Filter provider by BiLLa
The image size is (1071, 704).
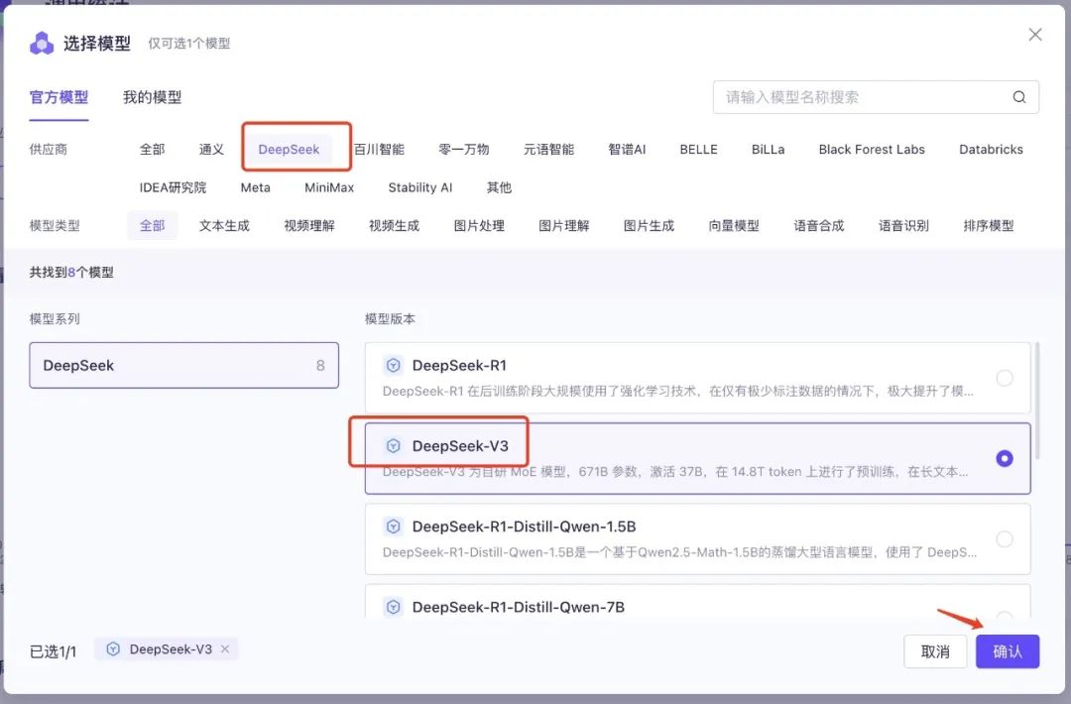pyautogui.click(x=769, y=149)
